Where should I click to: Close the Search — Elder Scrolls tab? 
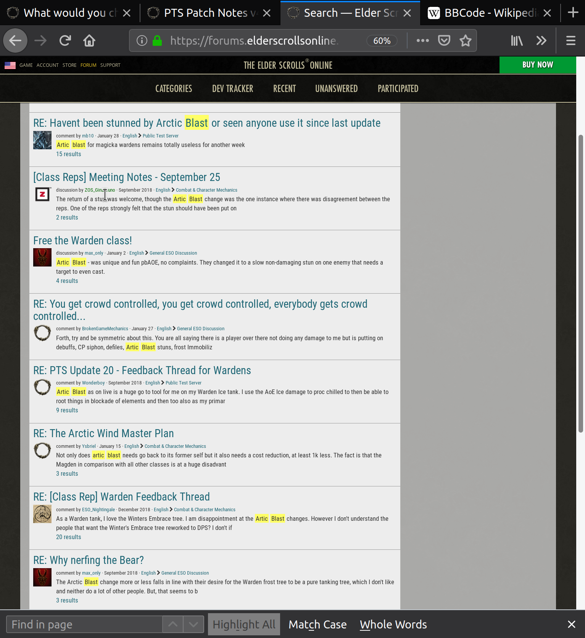click(407, 13)
